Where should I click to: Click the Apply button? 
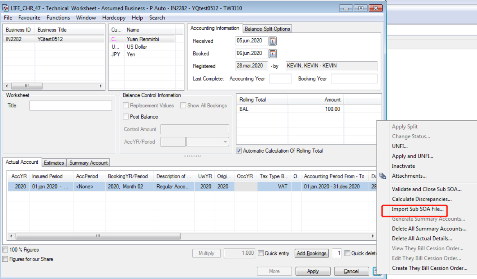pos(313,271)
